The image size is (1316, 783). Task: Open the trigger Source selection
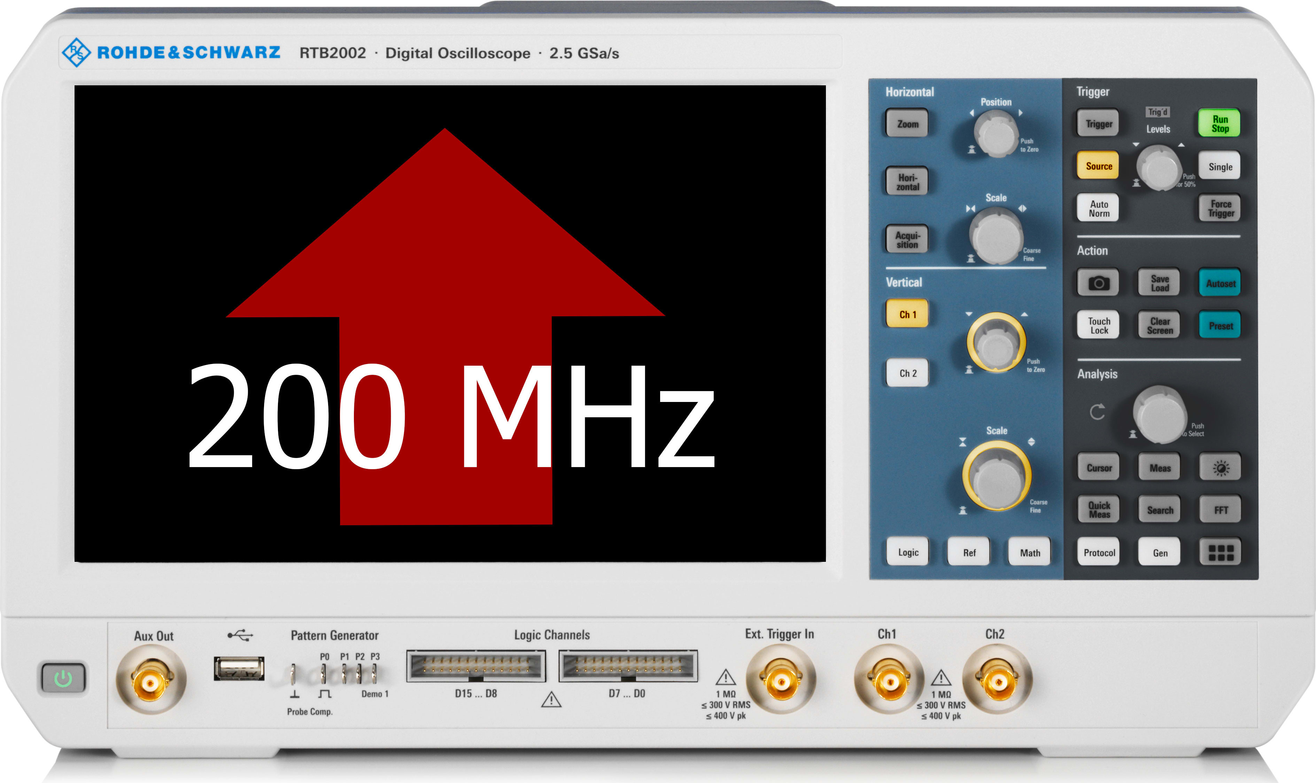(x=1098, y=166)
